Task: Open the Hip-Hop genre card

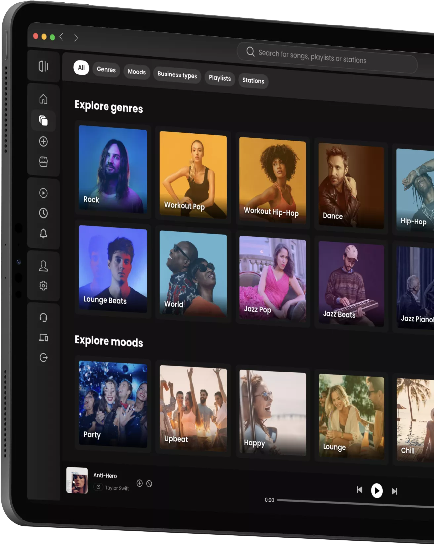Action: coord(415,190)
